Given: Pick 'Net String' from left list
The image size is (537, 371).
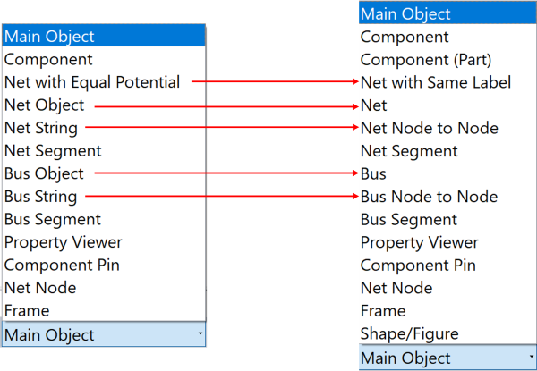Looking at the screenshot, I should coord(41,128).
